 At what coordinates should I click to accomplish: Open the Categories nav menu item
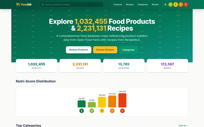(143, 5)
